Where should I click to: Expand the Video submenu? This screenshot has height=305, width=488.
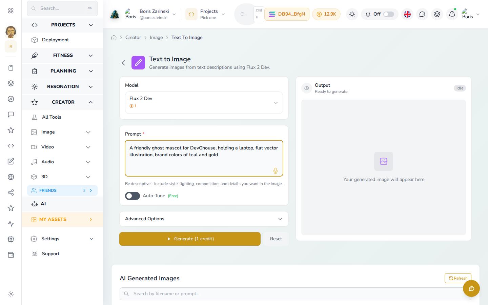coord(62,147)
